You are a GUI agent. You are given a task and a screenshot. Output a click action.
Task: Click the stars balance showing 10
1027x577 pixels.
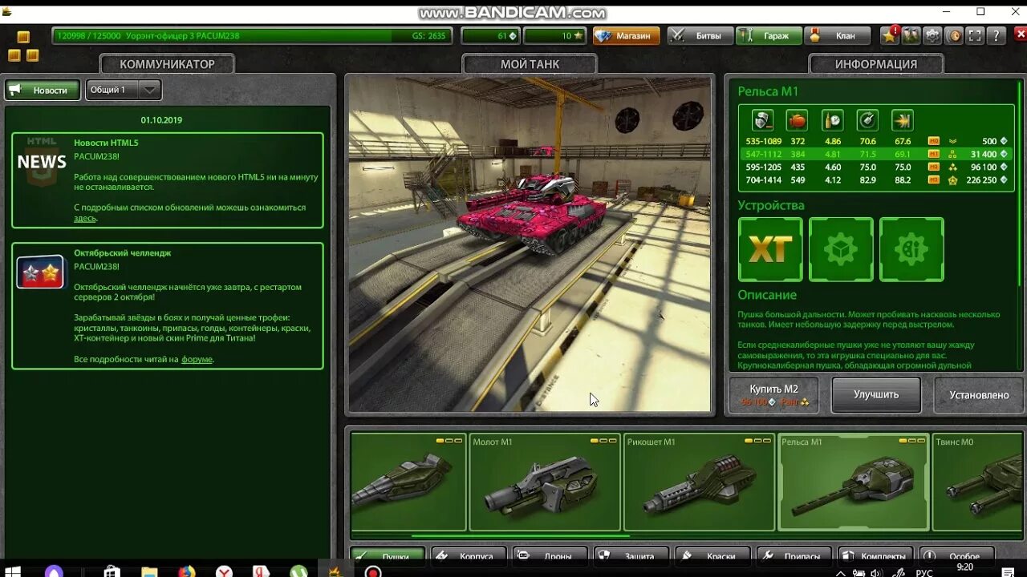pos(555,36)
